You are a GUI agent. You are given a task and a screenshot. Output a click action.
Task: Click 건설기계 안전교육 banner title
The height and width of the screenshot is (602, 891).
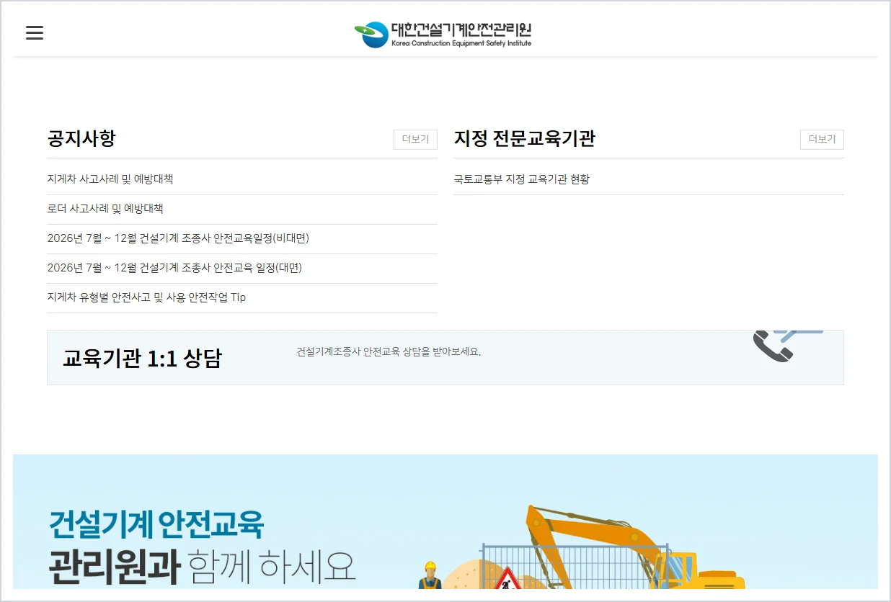pos(156,524)
